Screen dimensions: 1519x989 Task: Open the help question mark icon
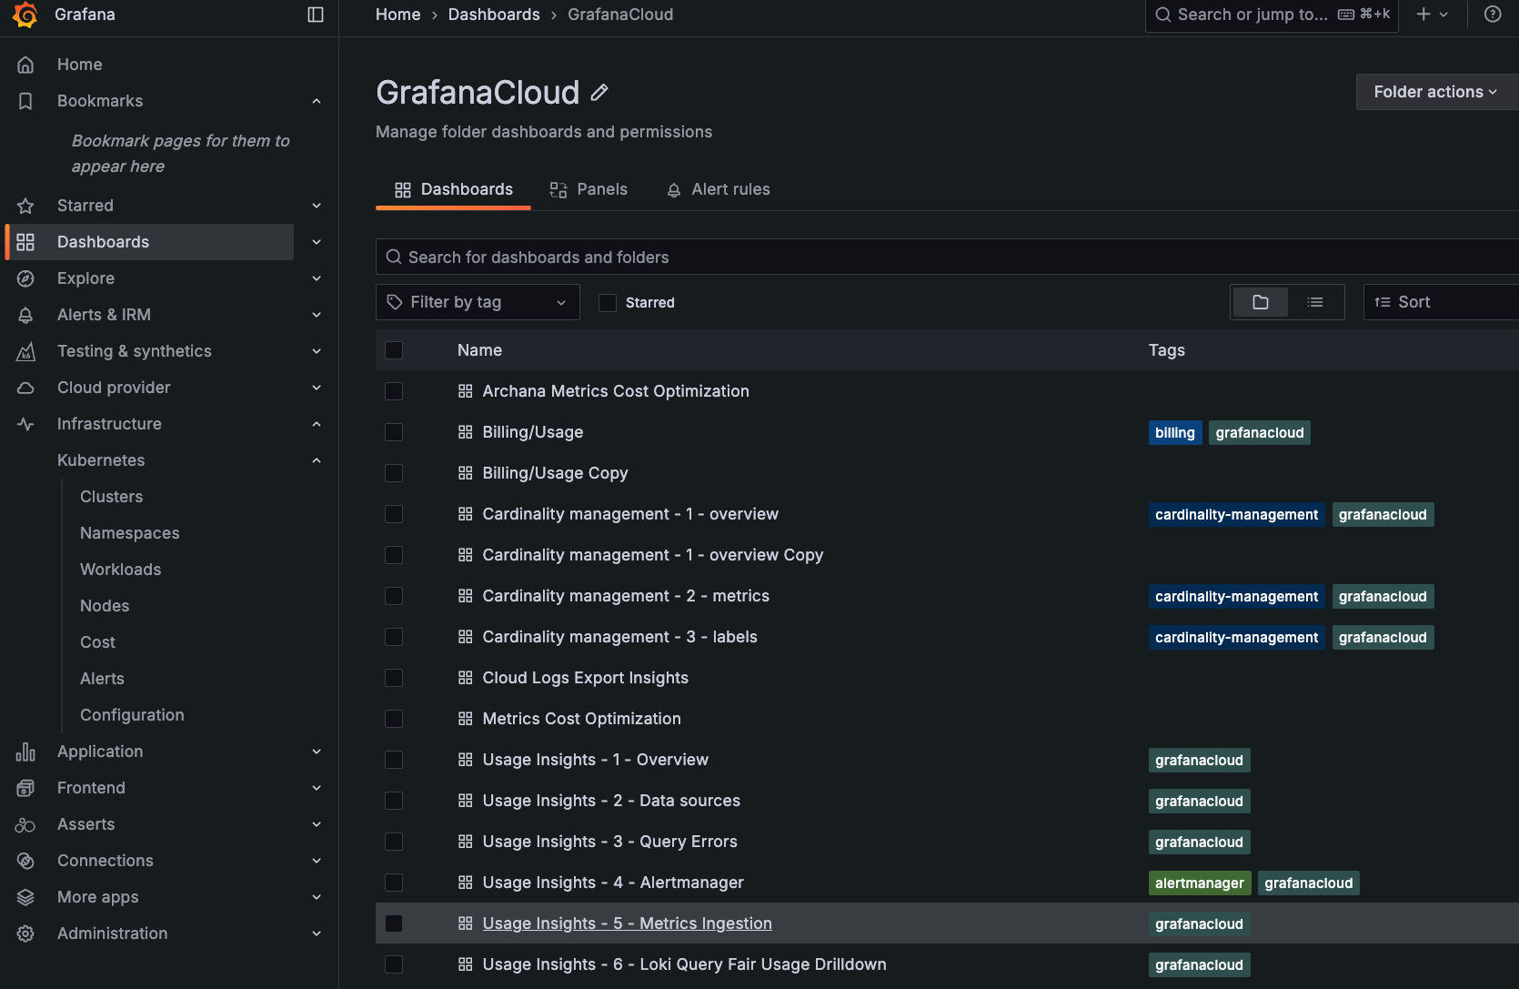[x=1492, y=15]
